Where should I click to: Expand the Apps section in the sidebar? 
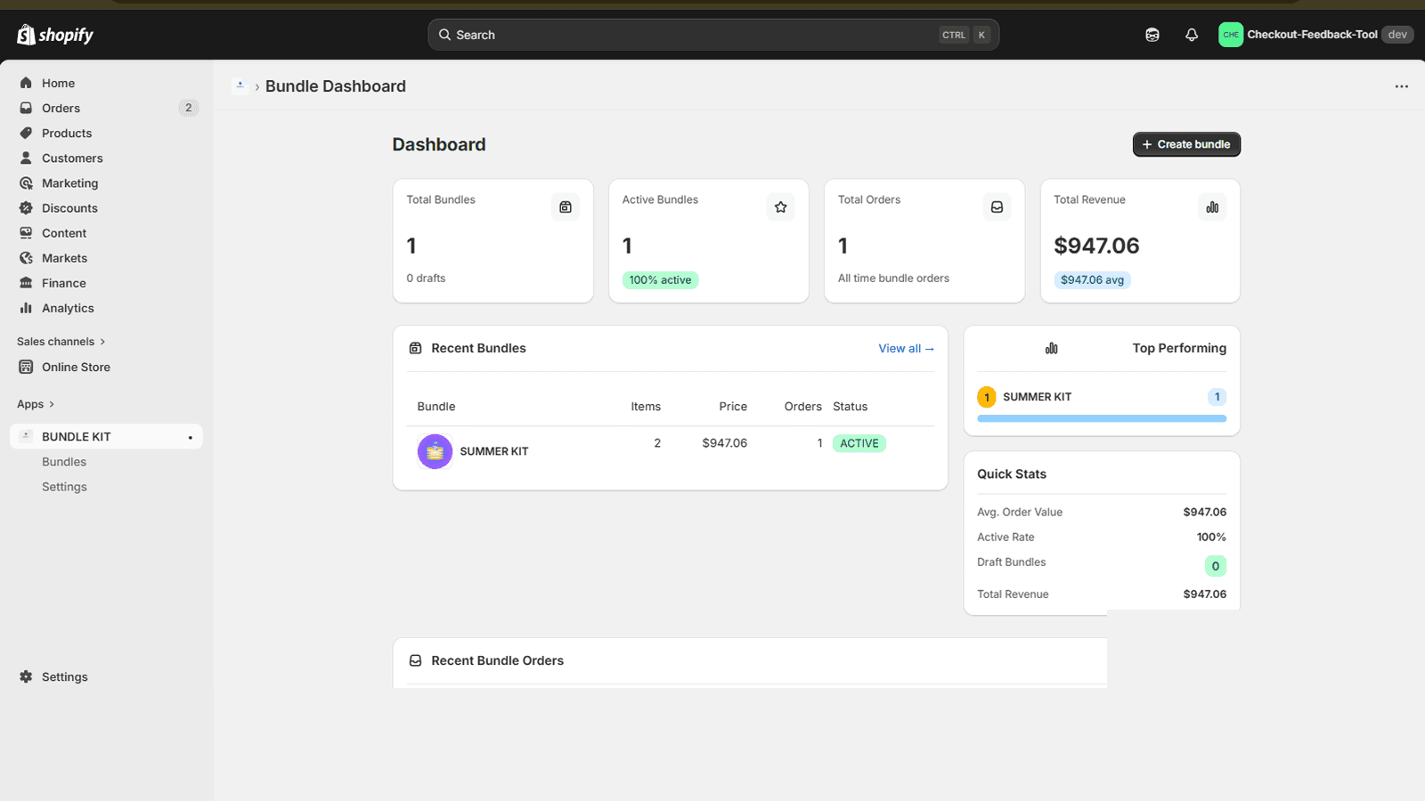click(x=36, y=404)
